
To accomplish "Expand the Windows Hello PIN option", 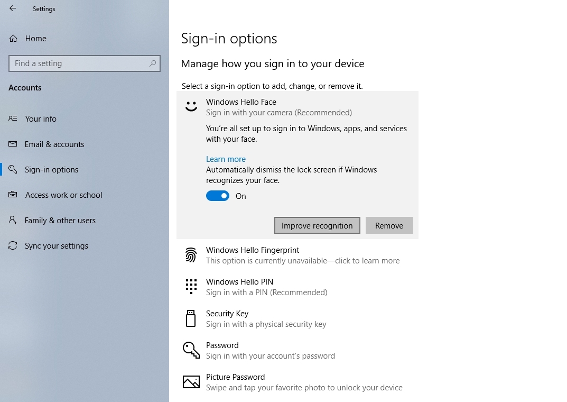I will pyautogui.click(x=239, y=281).
